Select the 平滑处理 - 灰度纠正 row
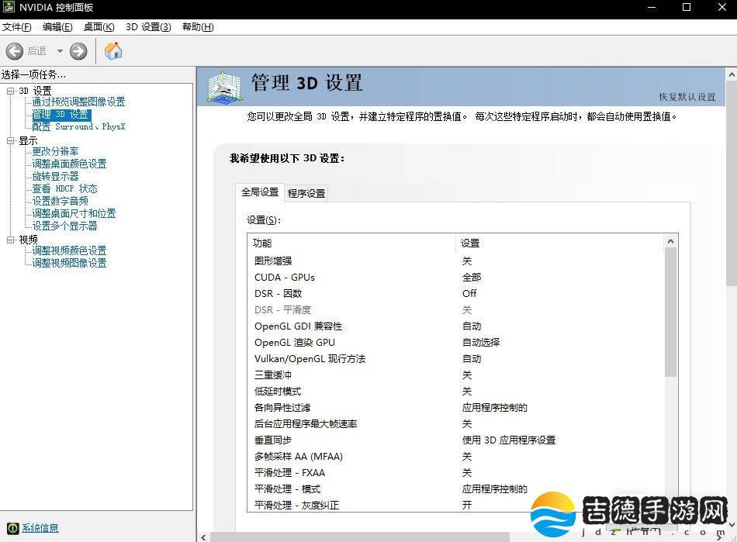Screen dimensions: 737x542 click(x=456, y=505)
